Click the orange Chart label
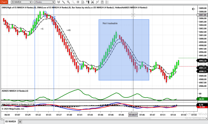 point(4,2)
